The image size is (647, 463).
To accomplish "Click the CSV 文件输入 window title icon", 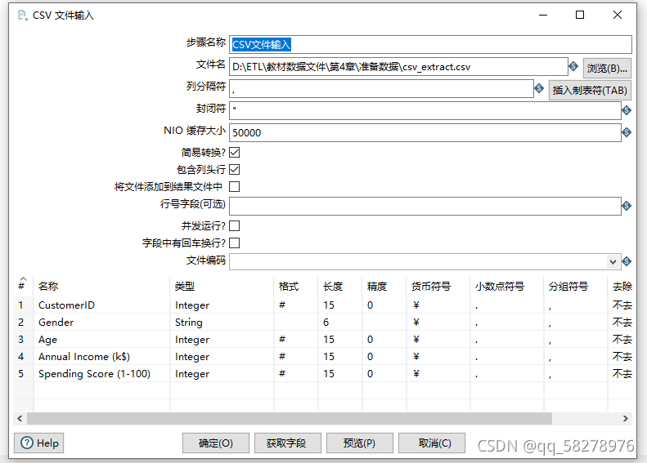I will [x=23, y=16].
